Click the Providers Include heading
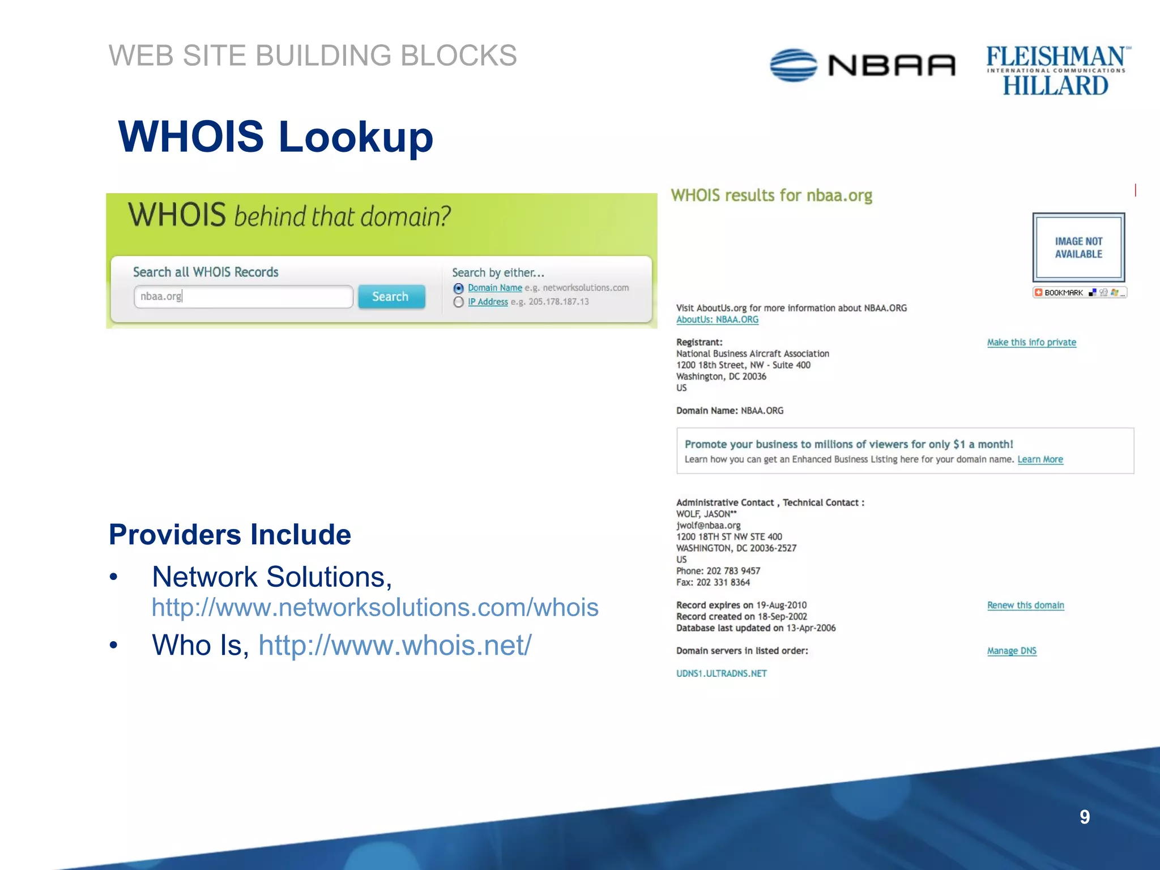This screenshot has width=1160, height=870. coord(230,535)
